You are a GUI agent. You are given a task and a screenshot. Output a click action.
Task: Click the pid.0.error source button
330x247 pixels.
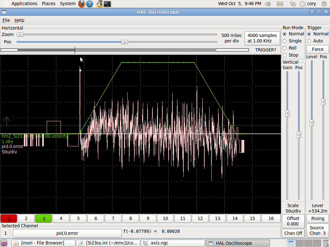[67, 233]
